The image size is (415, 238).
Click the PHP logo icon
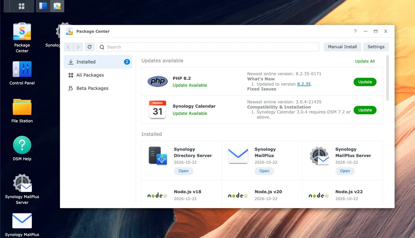tap(157, 81)
